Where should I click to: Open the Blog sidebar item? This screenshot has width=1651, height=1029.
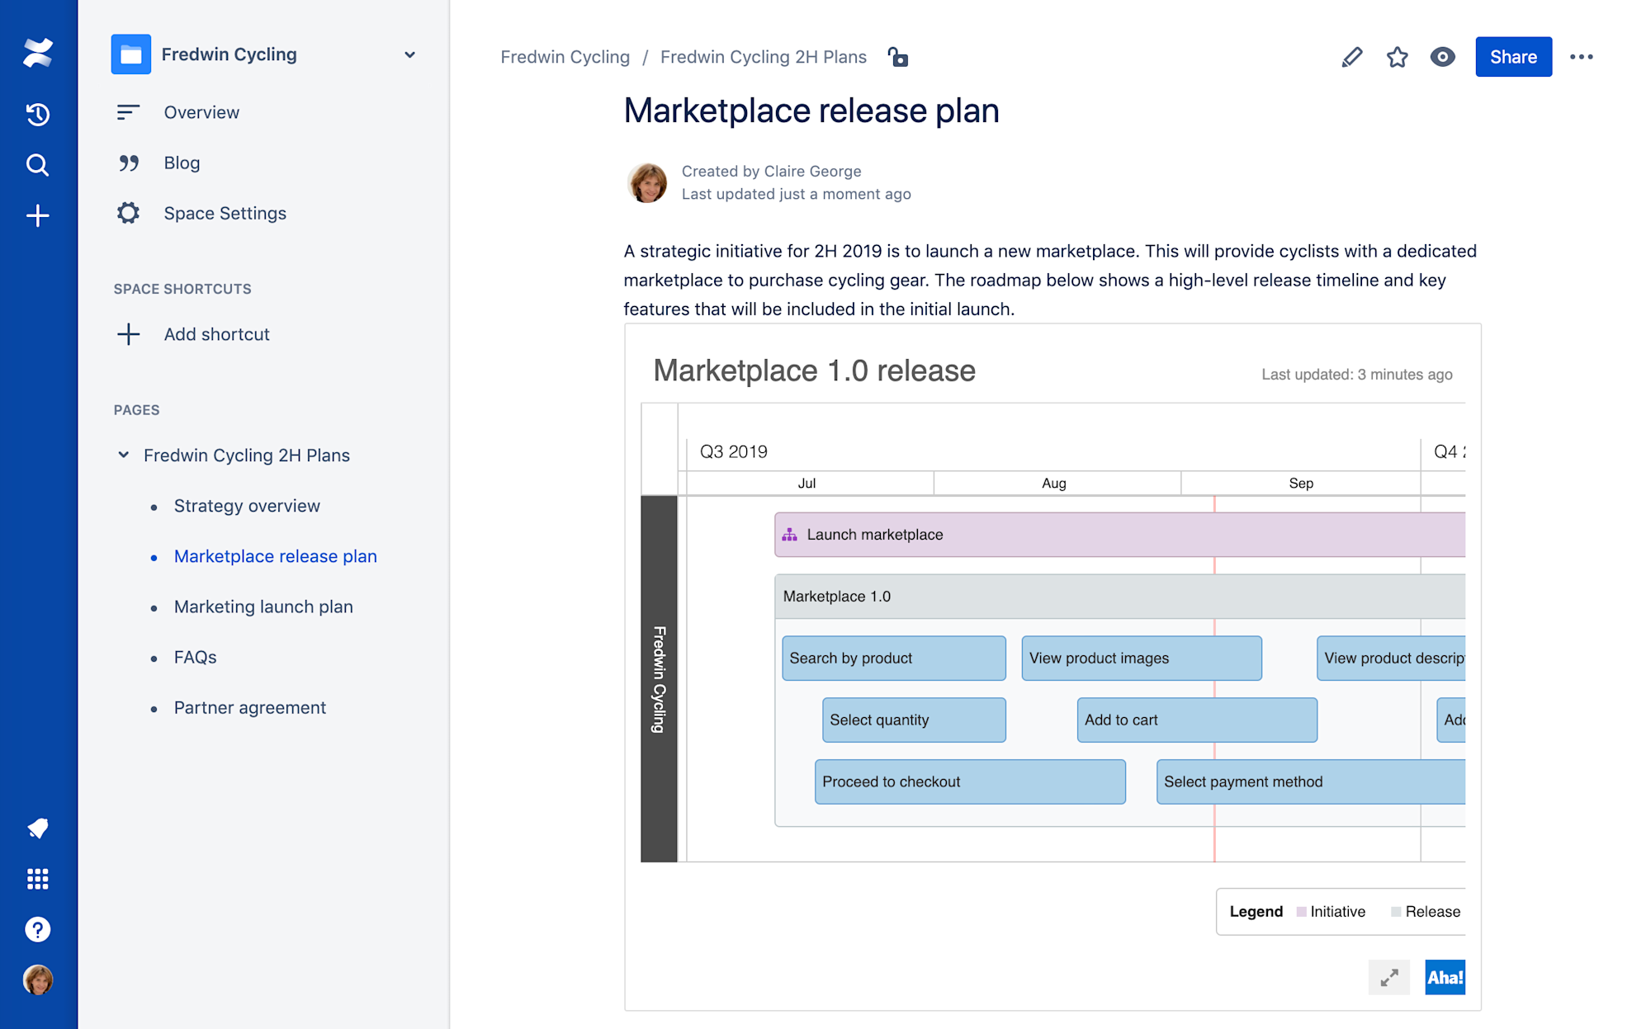[182, 163]
